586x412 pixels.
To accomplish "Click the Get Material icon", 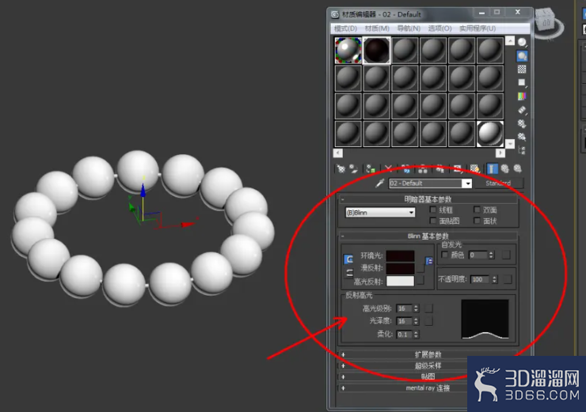I will pos(341,168).
